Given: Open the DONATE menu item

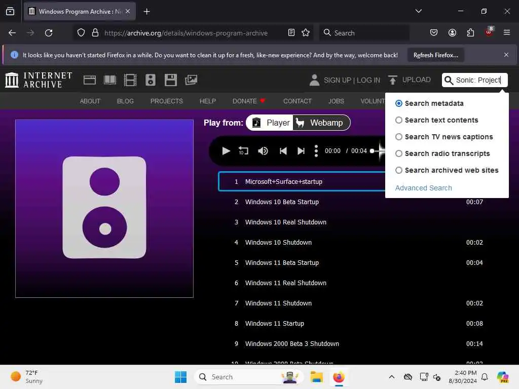Looking at the screenshot, I should [249, 101].
